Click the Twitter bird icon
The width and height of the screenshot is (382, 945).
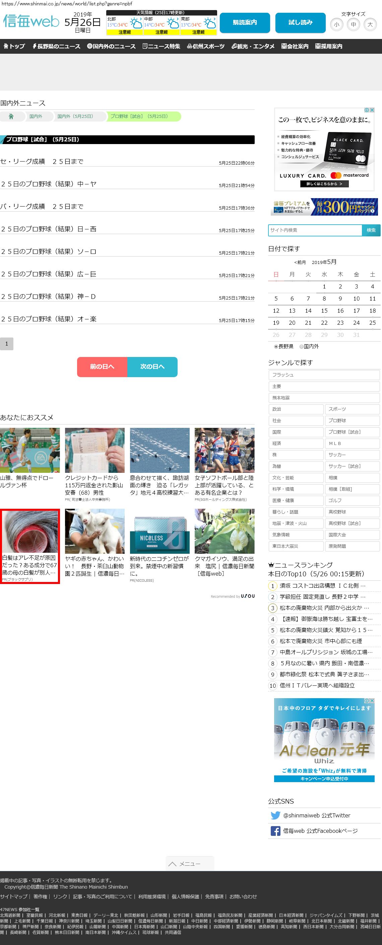pos(275,815)
